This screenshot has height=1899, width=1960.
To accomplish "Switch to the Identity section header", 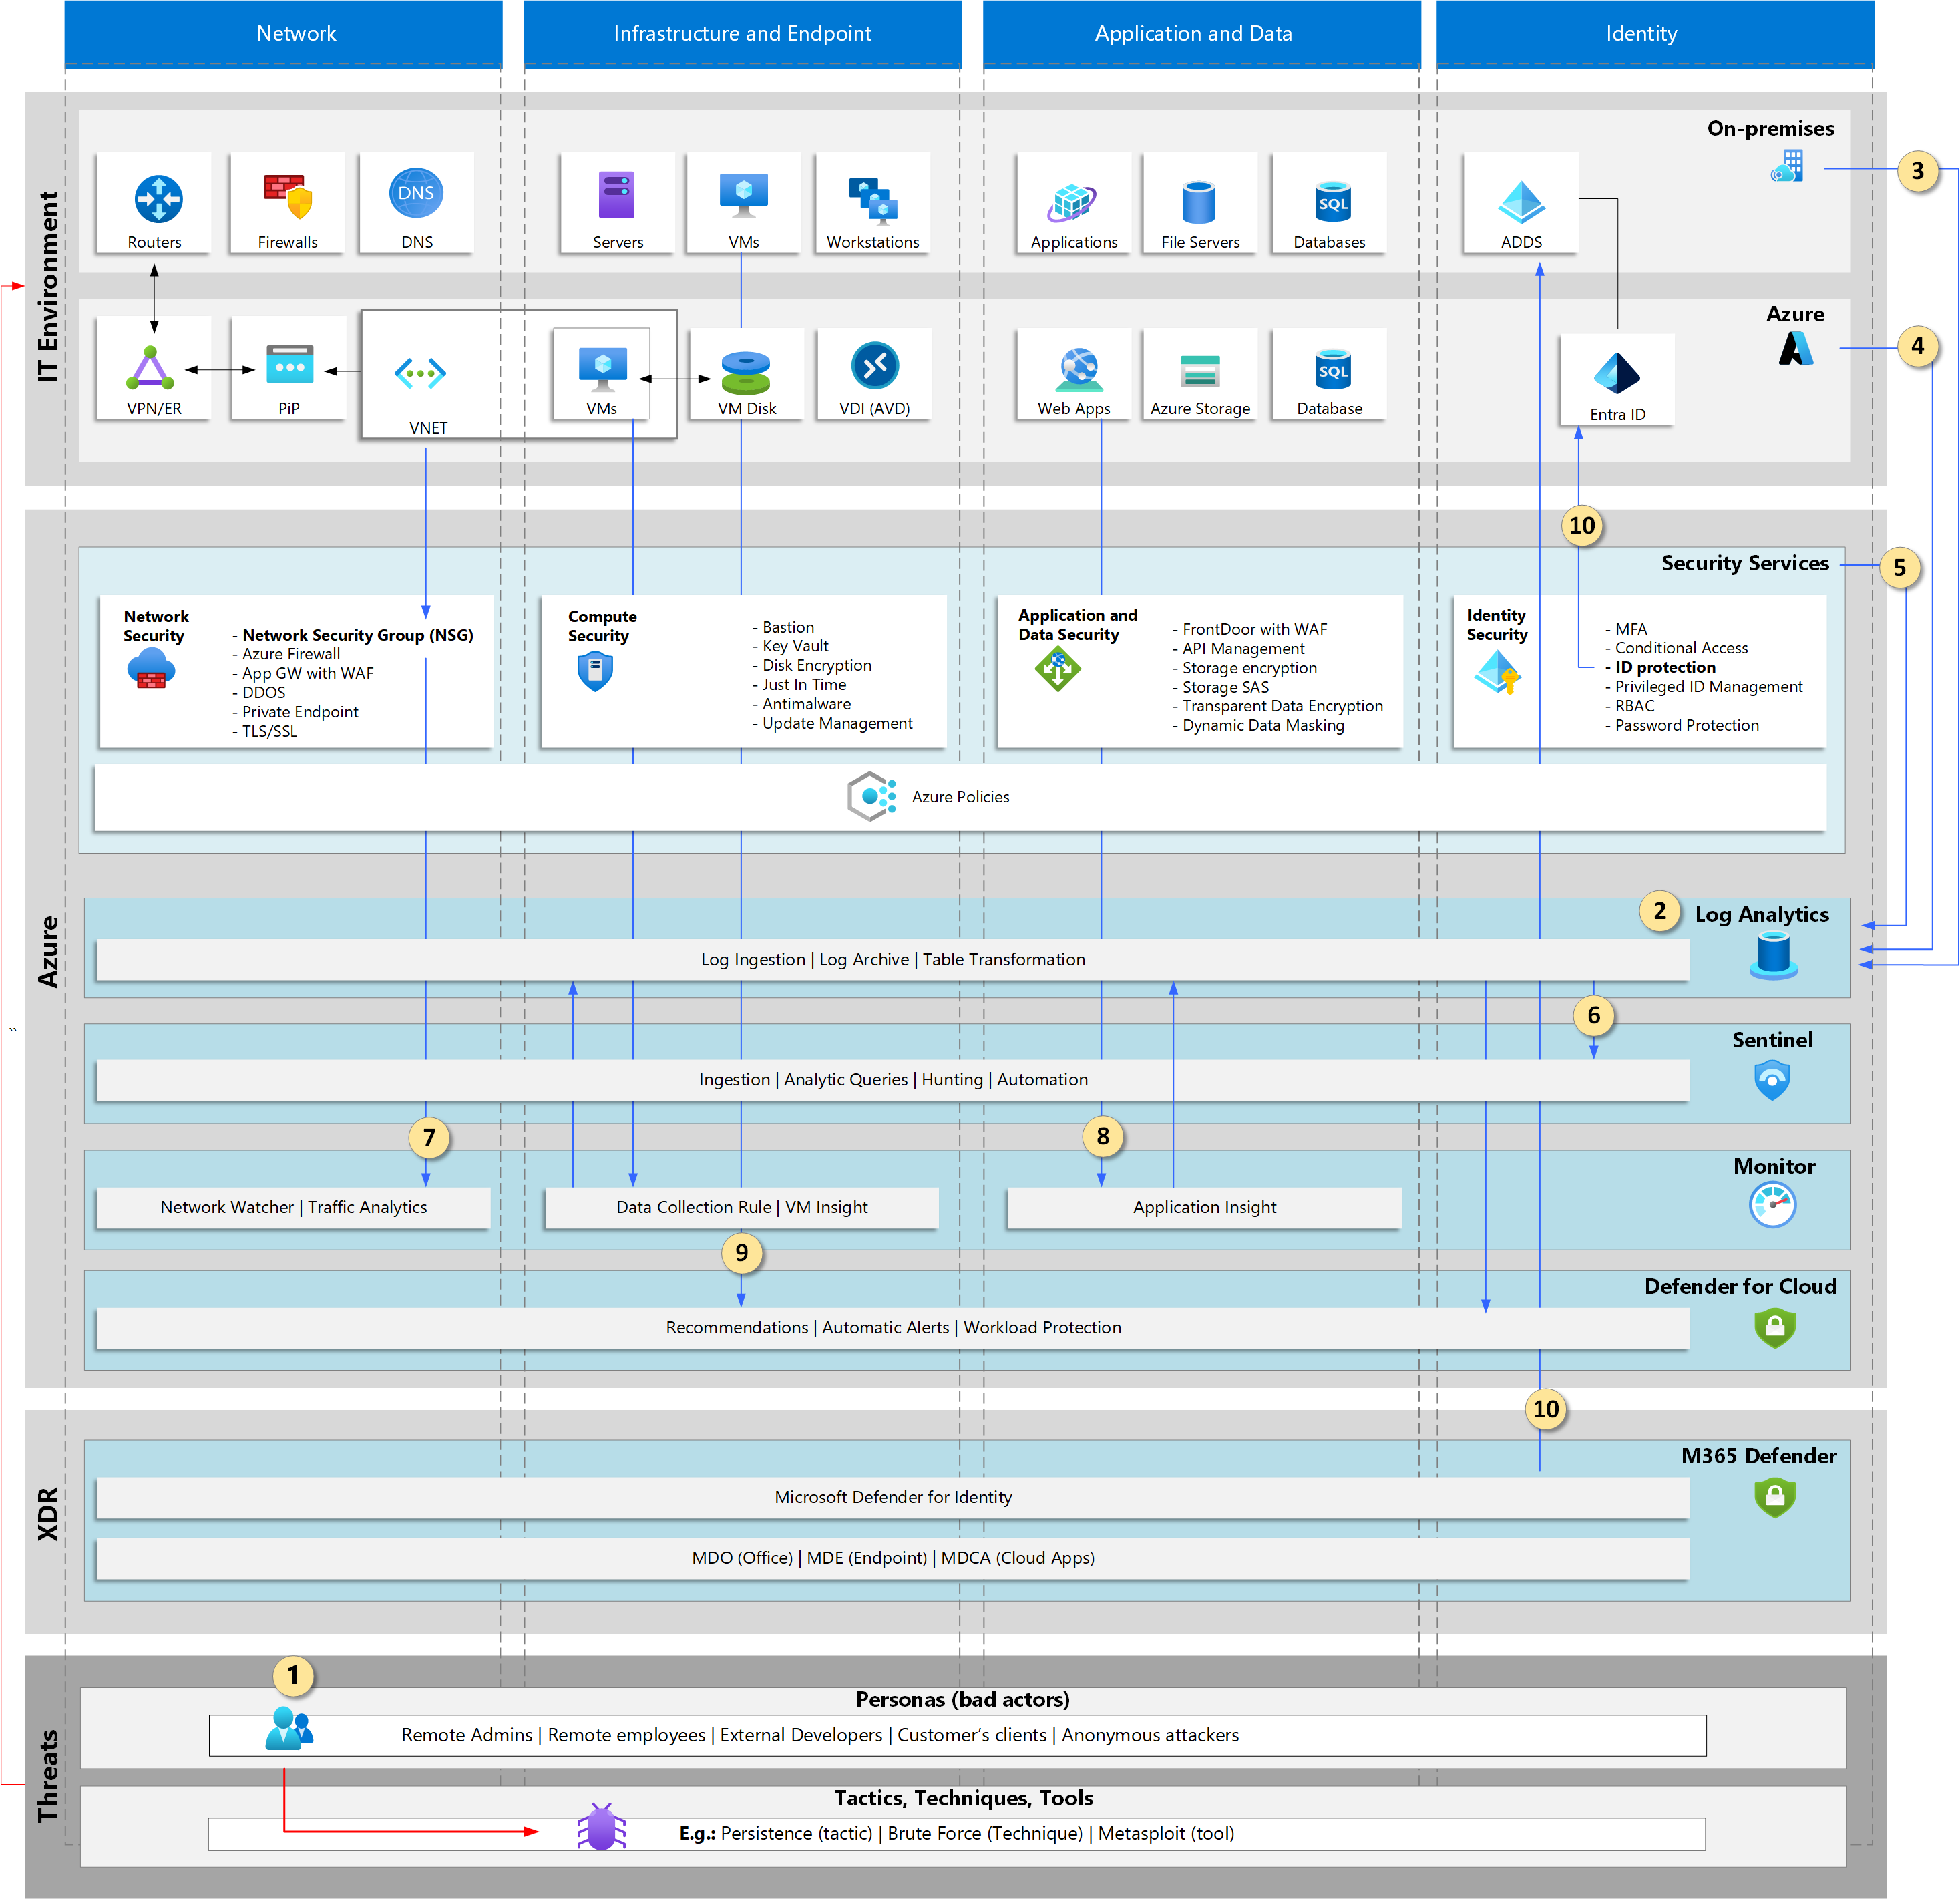I will point(1641,33).
